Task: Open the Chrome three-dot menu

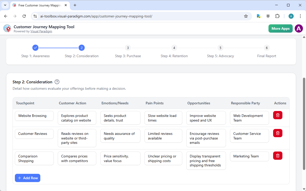Action: [300, 16]
